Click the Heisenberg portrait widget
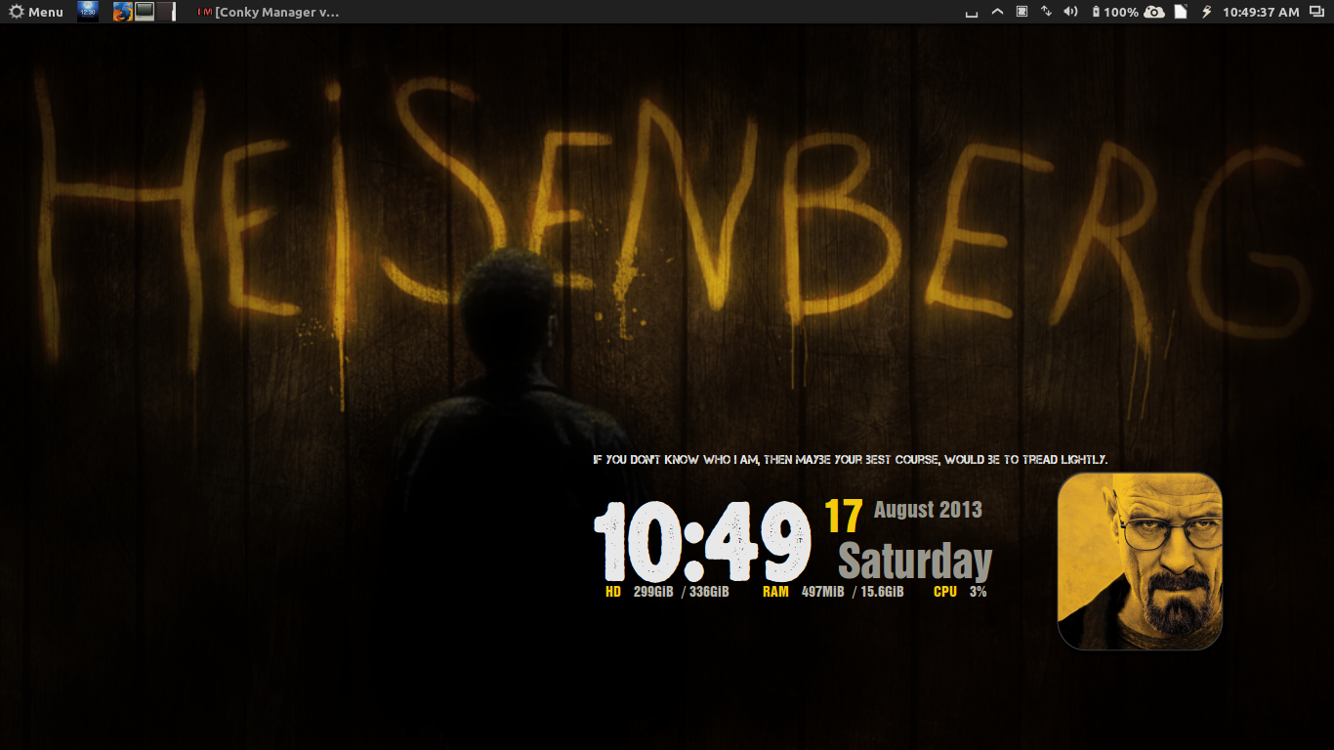 (1140, 561)
